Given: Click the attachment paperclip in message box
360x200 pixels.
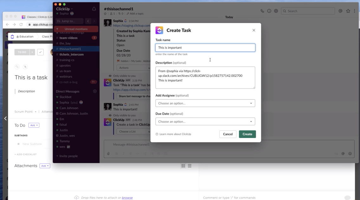Looking at the screenshot, I should 108,154.
